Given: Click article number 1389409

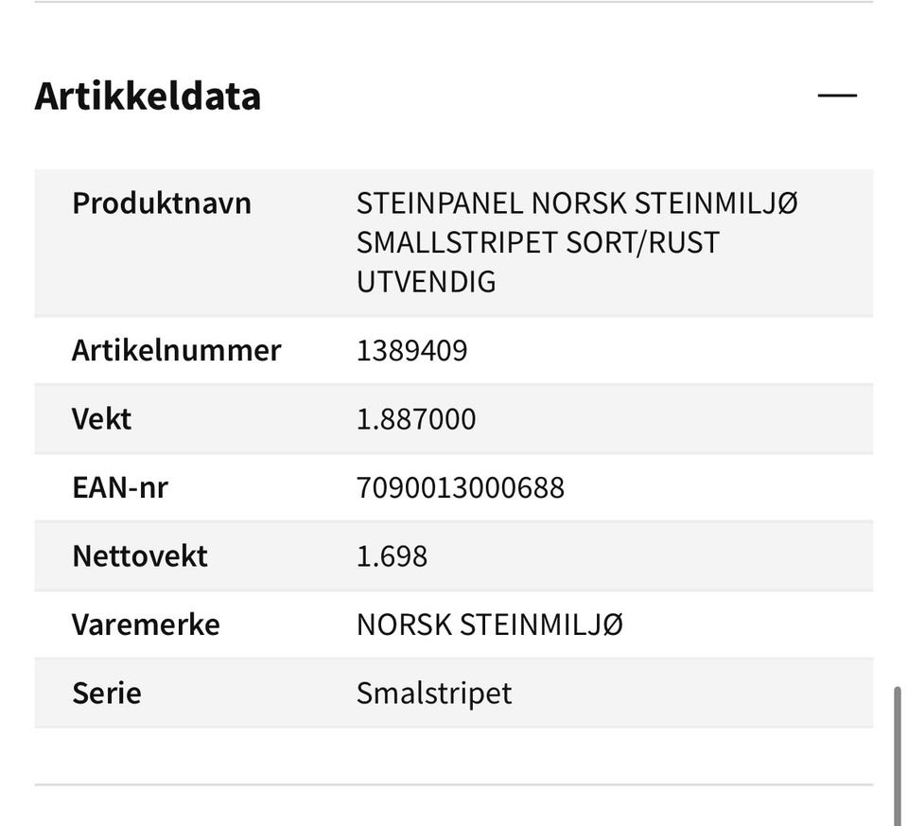Looking at the screenshot, I should click(x=411, y=350).
